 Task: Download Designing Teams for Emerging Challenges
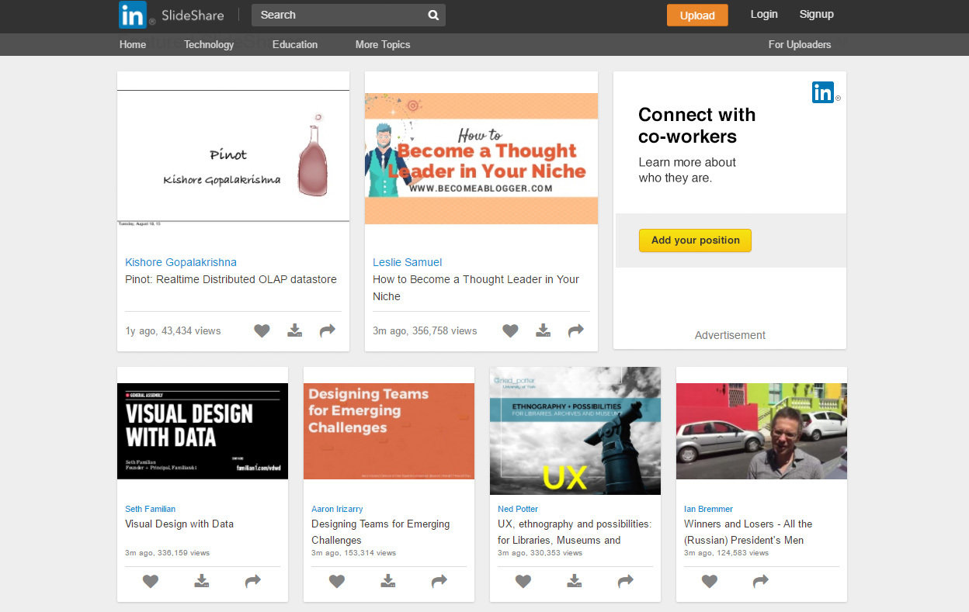tap(388, 581)
